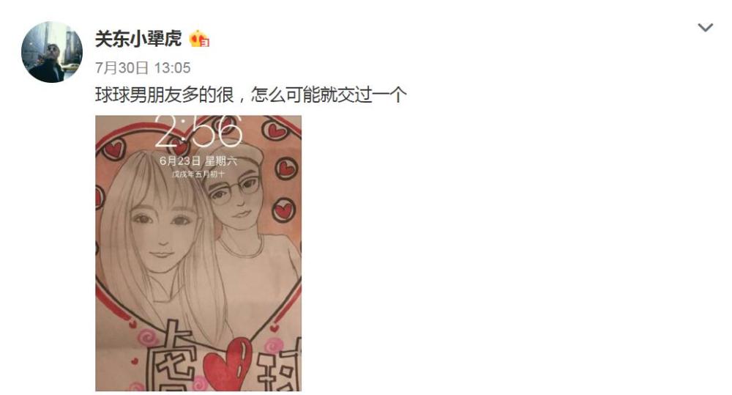This screenshot has height=395, width=732.
Task: Enlarge the attached drawing image thumbnail
Action: (198, 254)
